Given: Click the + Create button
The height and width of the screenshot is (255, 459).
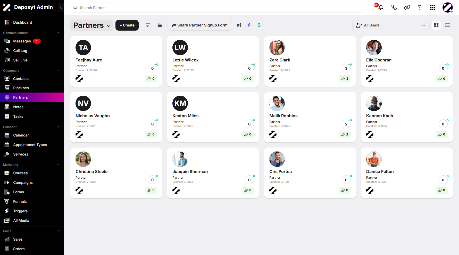Looking at the screenshot, I should point(127,25).
